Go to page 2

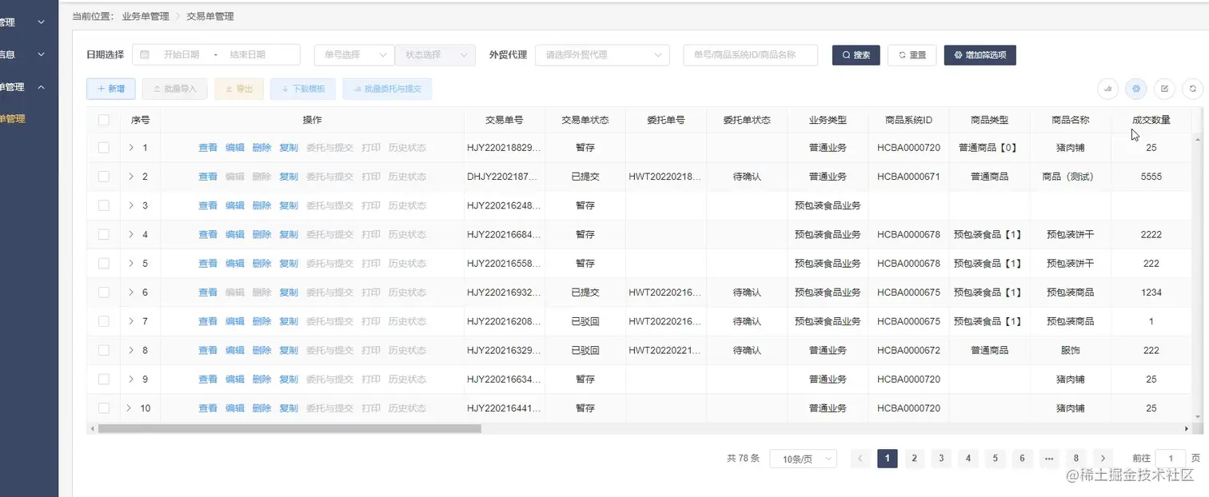(x=914, y=458)
